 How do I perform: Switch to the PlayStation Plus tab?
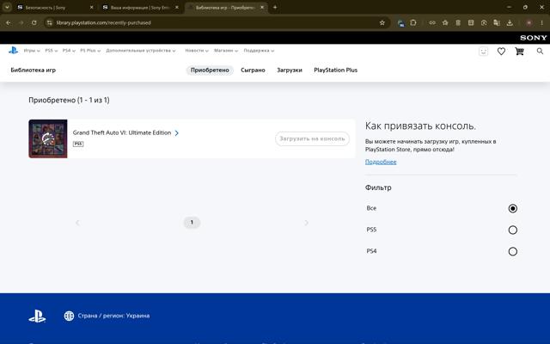point(336,71)
